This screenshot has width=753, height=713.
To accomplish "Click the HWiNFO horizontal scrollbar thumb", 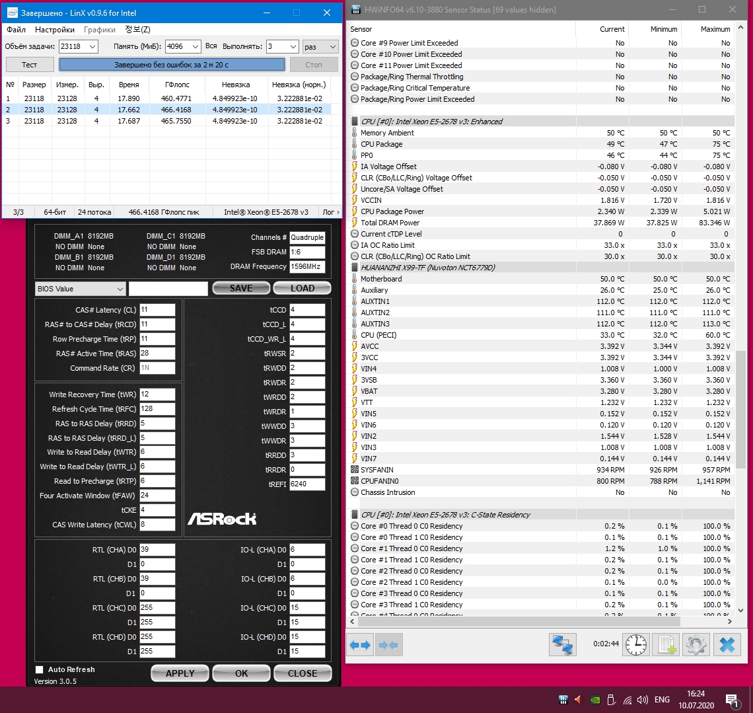I will (x=520, y=621).
